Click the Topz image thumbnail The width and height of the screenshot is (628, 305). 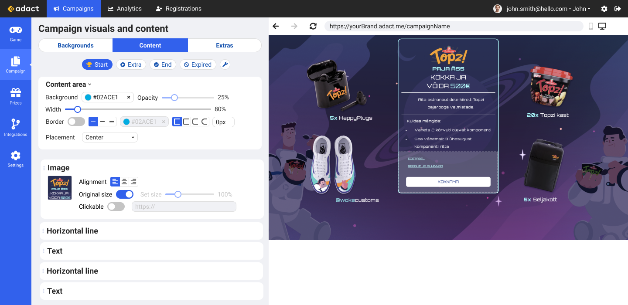(60, 188)
